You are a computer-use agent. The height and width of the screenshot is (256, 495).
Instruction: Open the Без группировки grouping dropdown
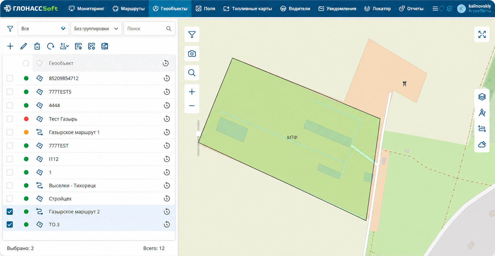96,29
